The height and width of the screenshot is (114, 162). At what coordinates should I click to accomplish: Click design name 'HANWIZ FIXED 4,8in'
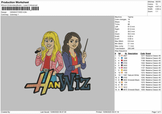[18, 12]
